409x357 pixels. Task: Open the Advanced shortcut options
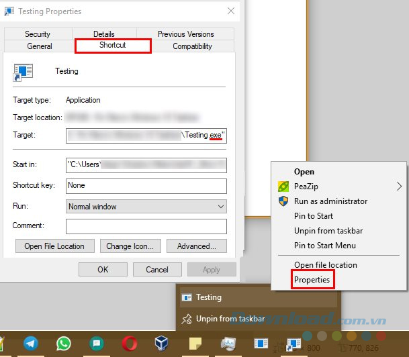point(197,246)
